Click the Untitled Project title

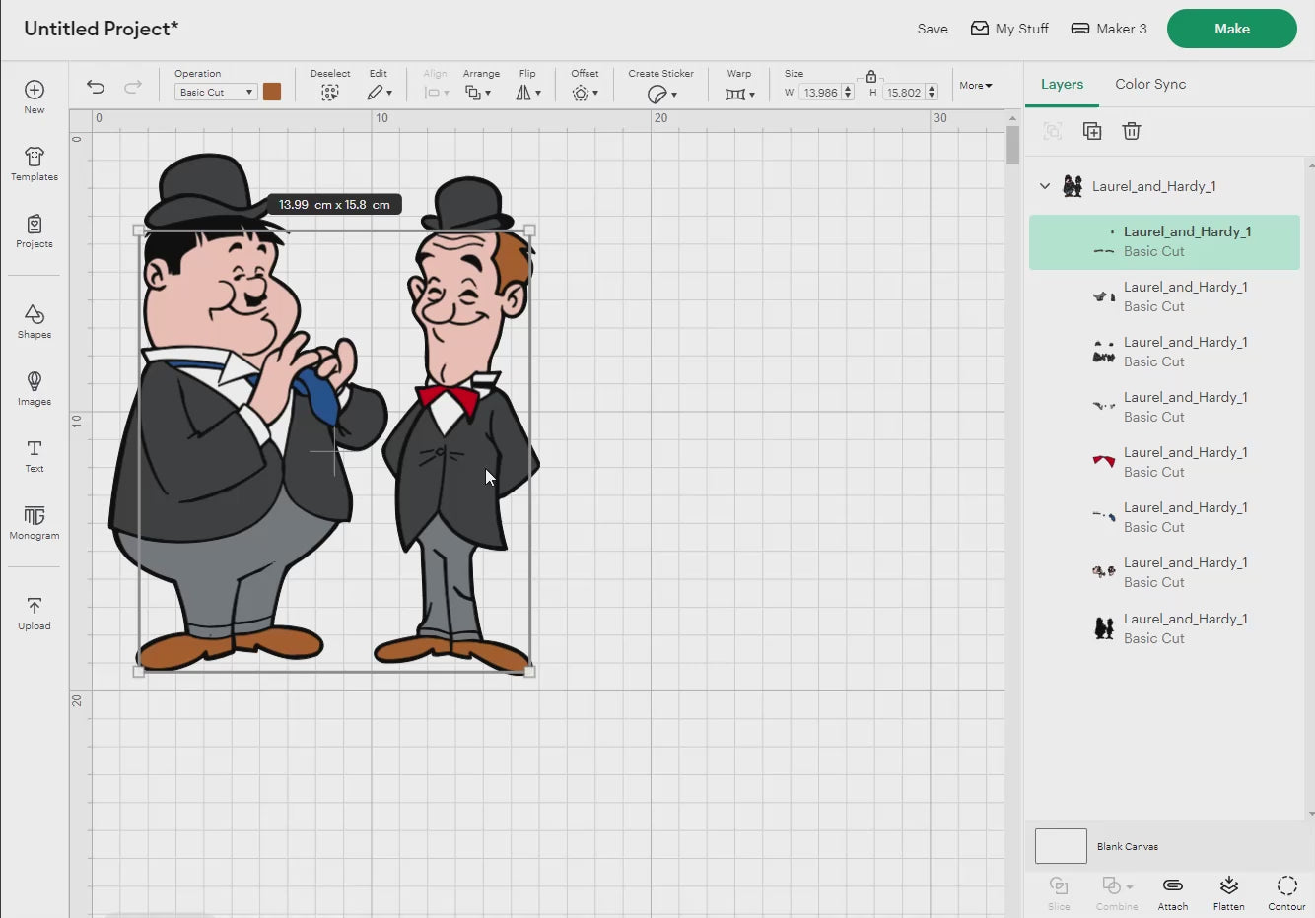pyautogui.click(x=101, y=29)
